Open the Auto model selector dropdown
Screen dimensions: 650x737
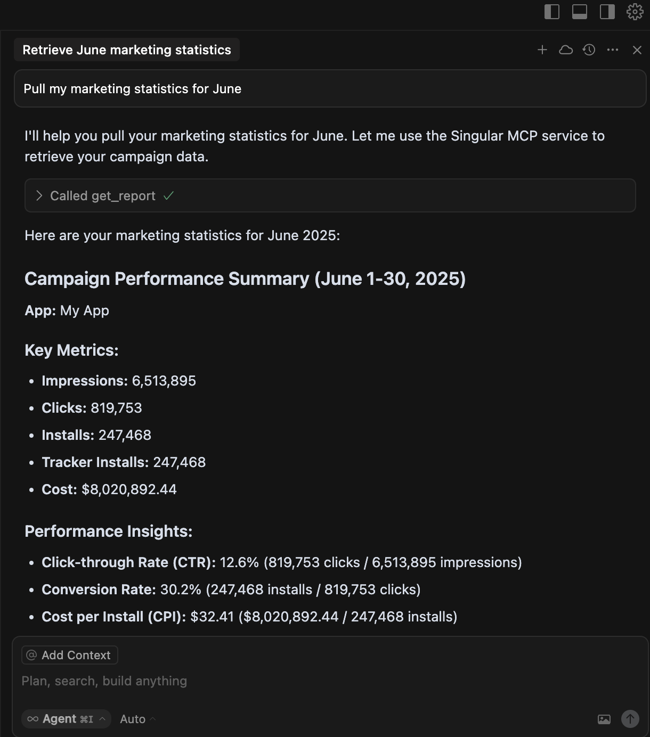(137, 719)
